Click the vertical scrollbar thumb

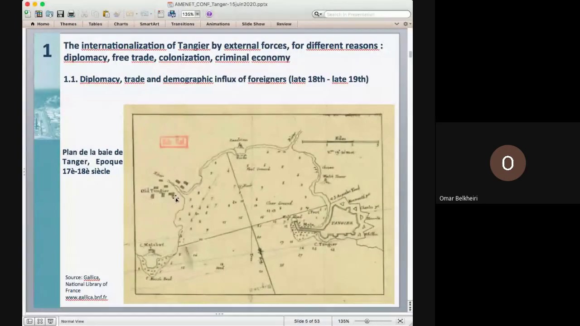(x=411, y=54)
